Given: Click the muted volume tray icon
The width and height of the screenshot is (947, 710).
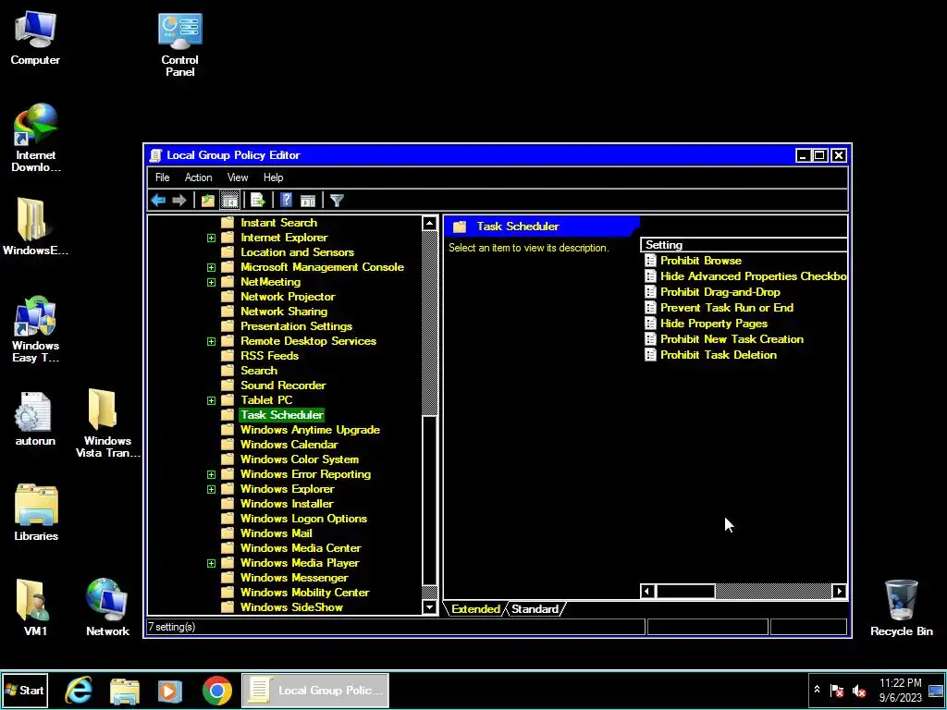Looking at the screenshot, I should click(x=858, y=690).
